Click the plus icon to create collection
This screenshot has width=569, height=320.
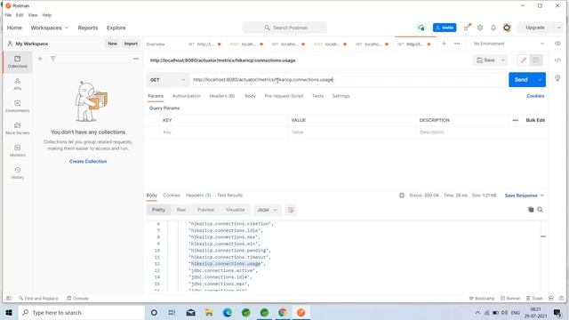[40, 59]
